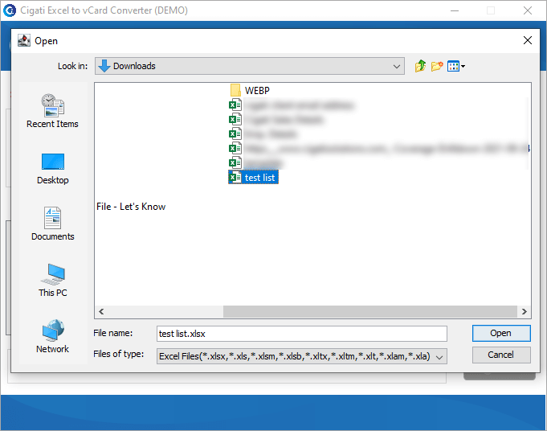Go to Desktop location
This screenshot has width=547, height=431.
[53, 169]
